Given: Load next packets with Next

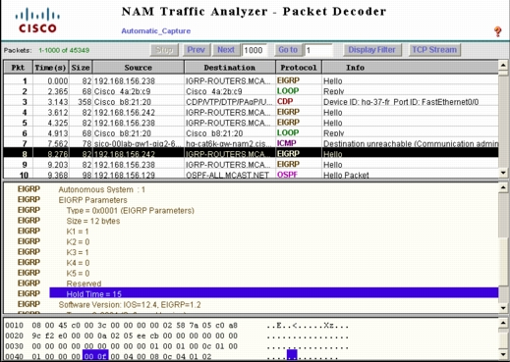Looking at the screenshot, I should coord(226,50).
